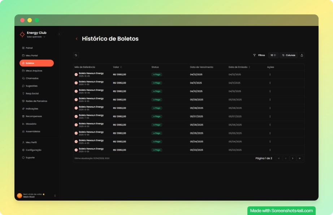Open the Solar optimistic workspace dropdown
Image resolution: width=333 pixels, height=215 pixels.
point(36,36)
